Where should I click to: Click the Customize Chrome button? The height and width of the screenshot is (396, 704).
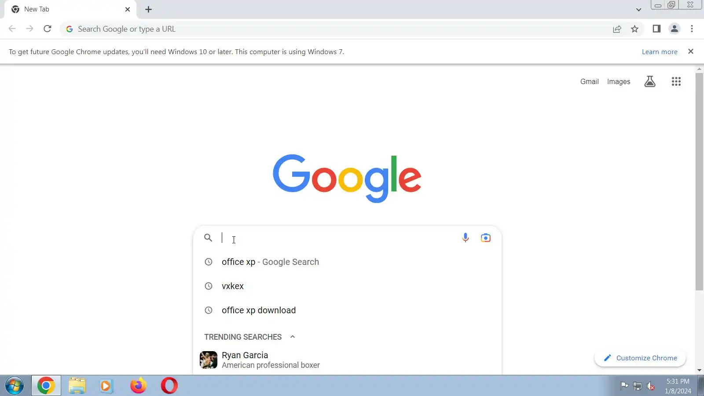(640, 358)
